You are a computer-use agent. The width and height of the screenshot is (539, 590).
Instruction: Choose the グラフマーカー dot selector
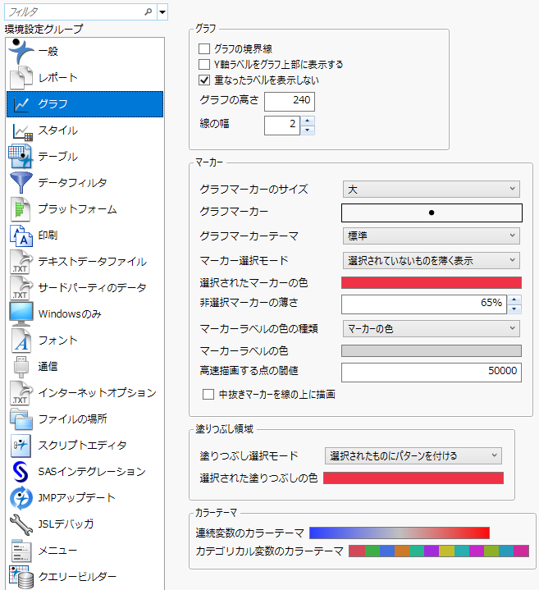pos(432,213)
